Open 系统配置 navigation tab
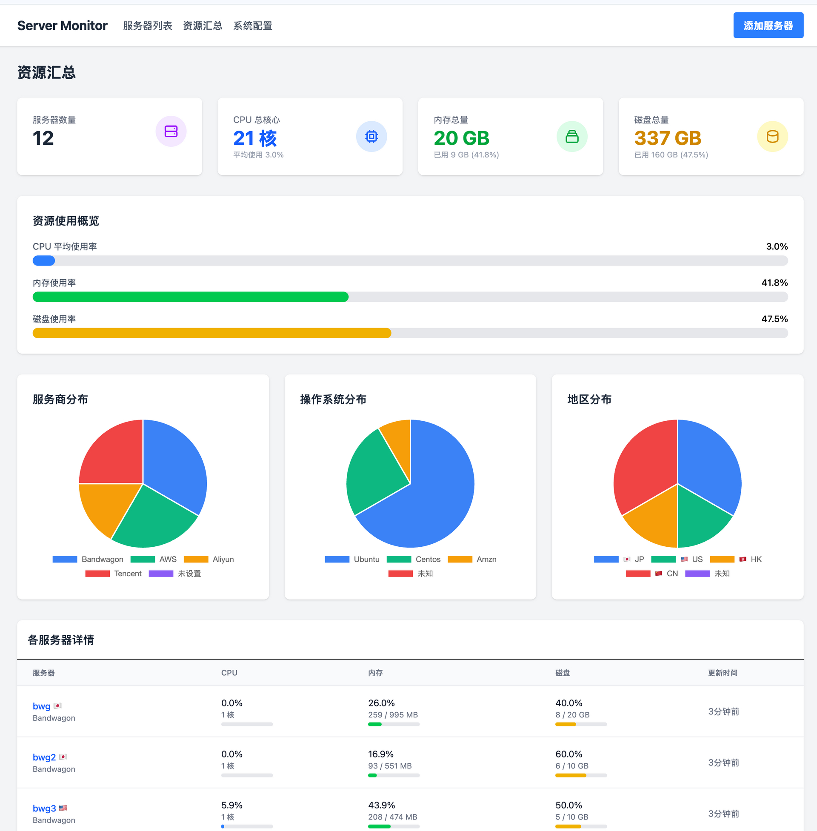817x831 pixels. tap(252, 26)
